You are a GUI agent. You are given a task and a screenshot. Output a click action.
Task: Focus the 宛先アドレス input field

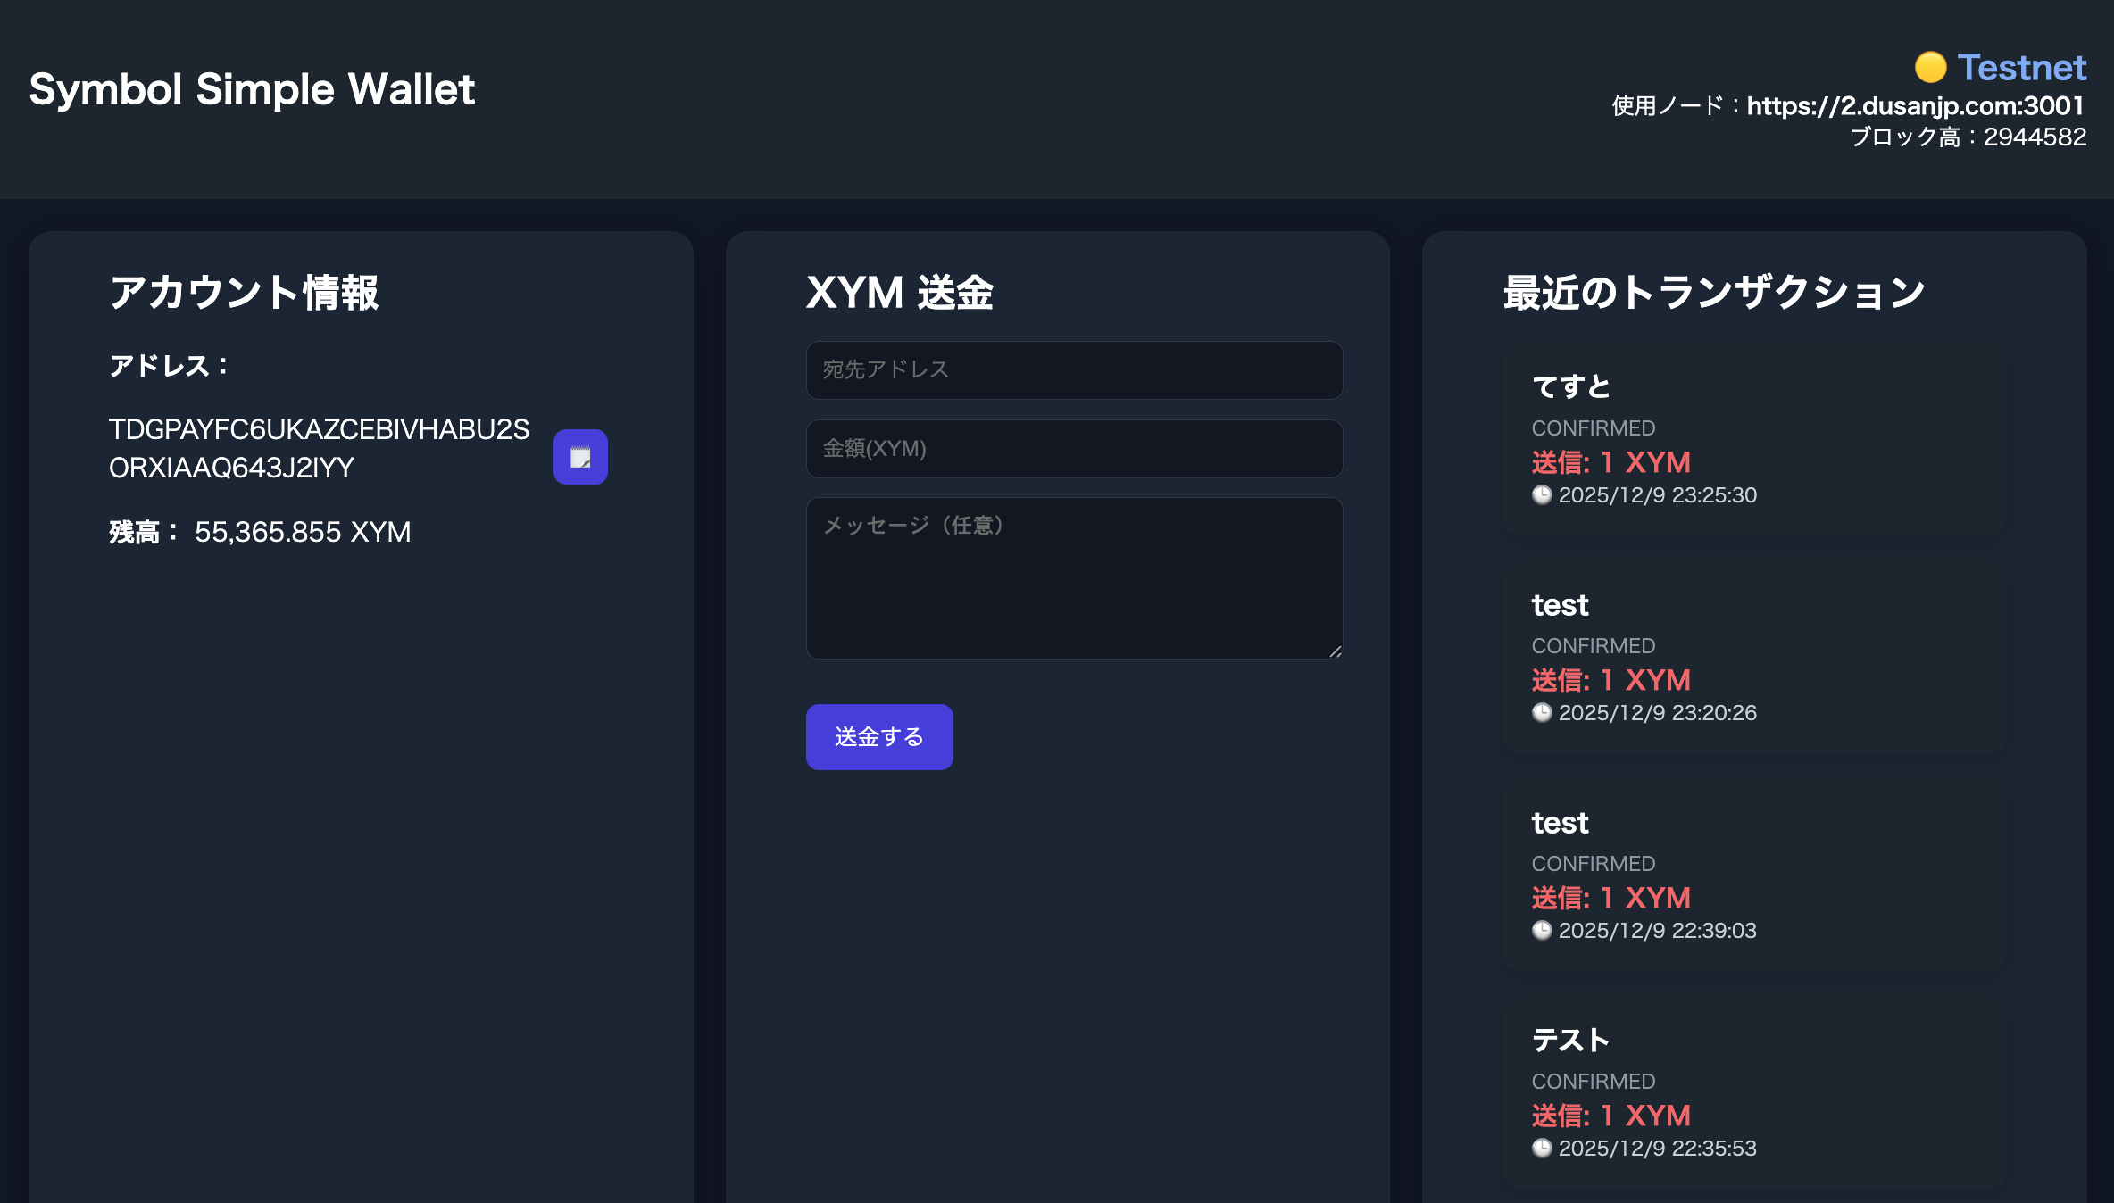[1074, 369]
